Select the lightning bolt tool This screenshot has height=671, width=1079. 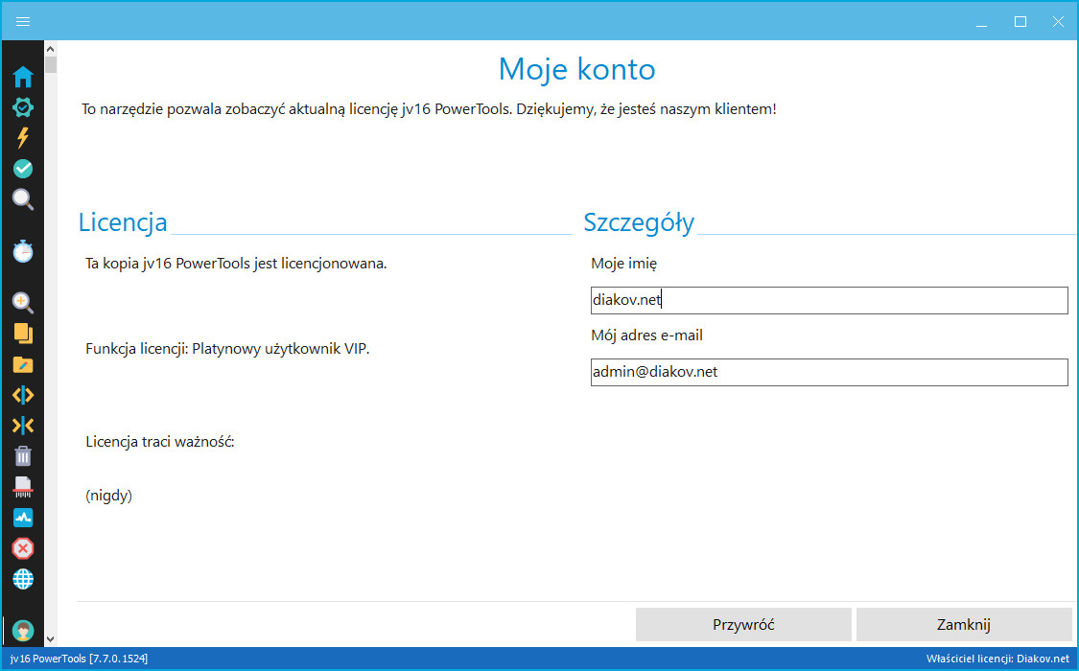click(x=23, y=137)
